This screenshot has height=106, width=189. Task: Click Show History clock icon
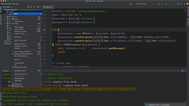point(178,4)
